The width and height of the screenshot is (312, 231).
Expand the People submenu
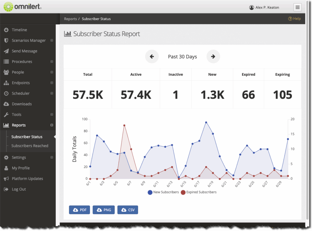click(x=51, y=72)
